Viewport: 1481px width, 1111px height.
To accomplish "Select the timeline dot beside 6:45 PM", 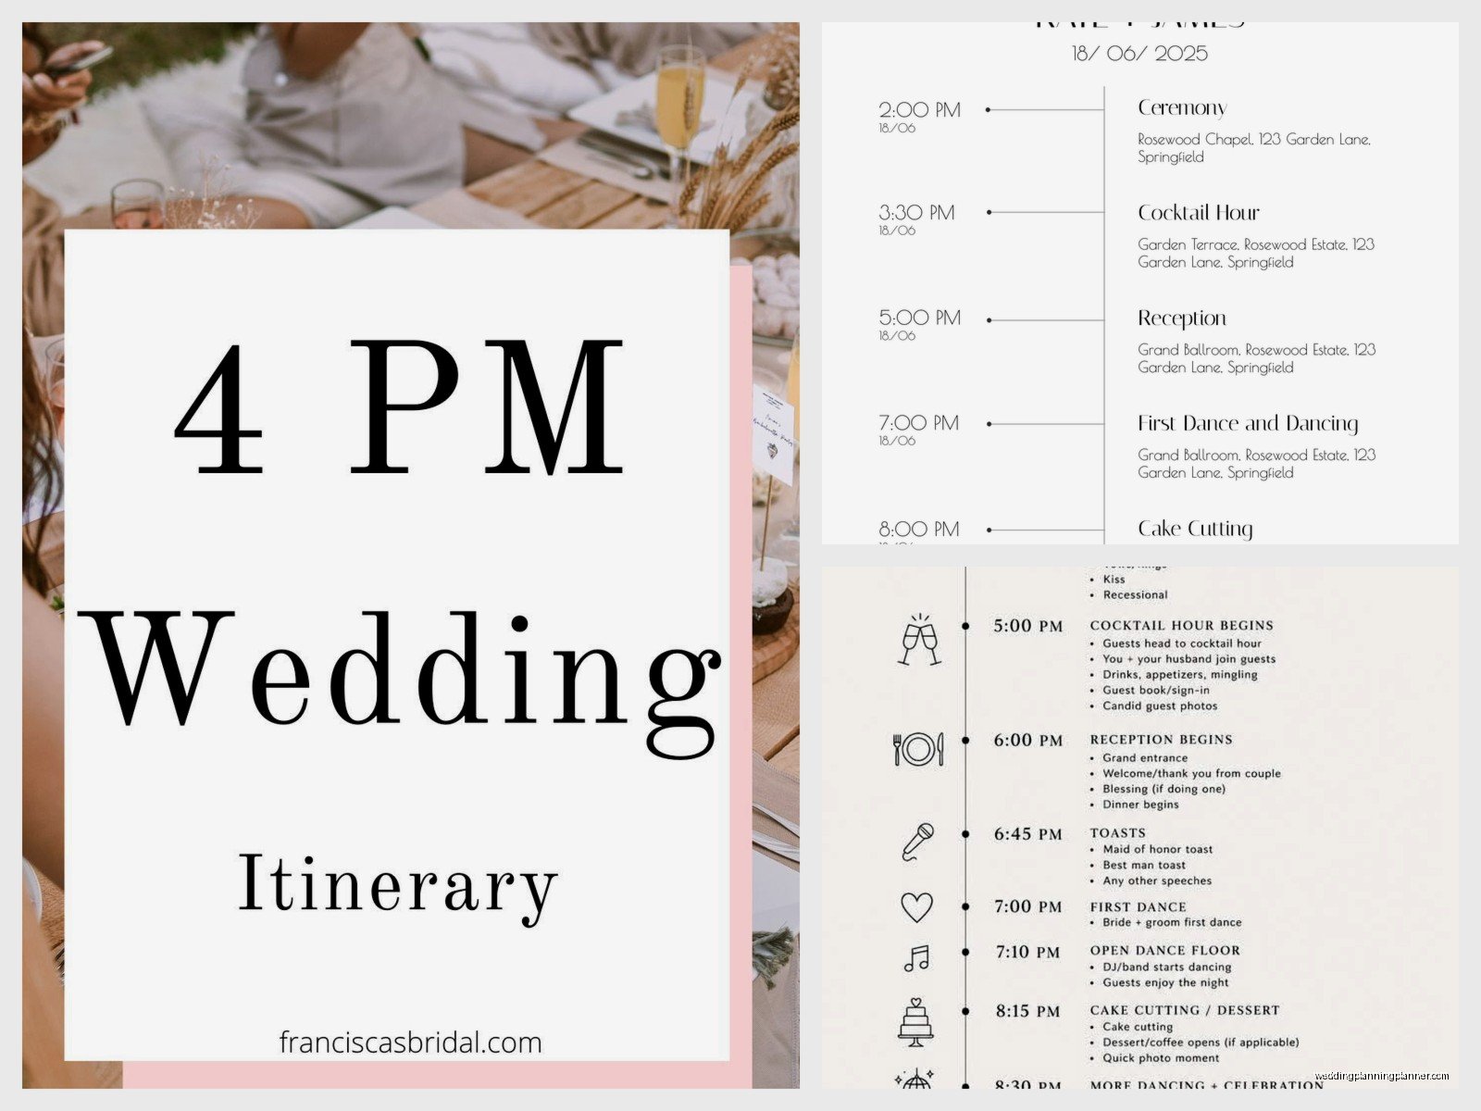I will [965, 834].
